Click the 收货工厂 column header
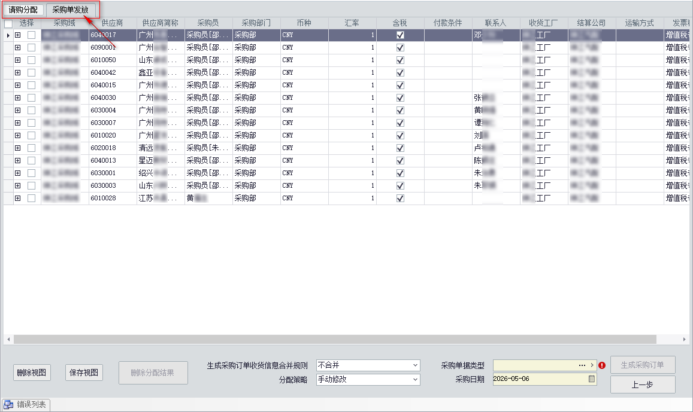The width and height of the screenshot is (693, 412). coord(544,23)
